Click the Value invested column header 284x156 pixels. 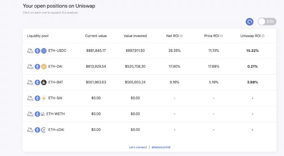click(x=135, y=36)
